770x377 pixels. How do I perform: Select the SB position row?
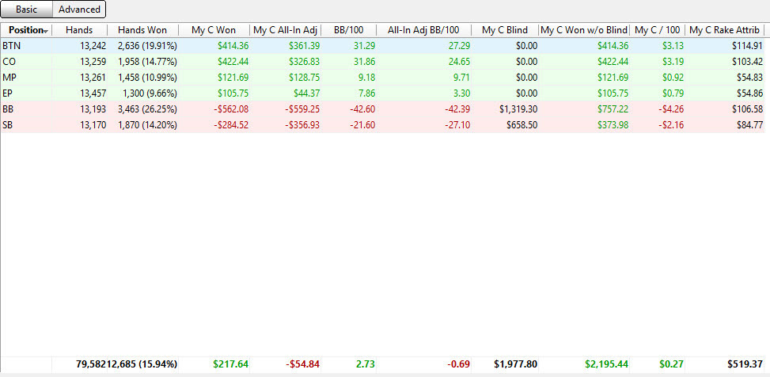pyautogui.click(x=383, y=125)
